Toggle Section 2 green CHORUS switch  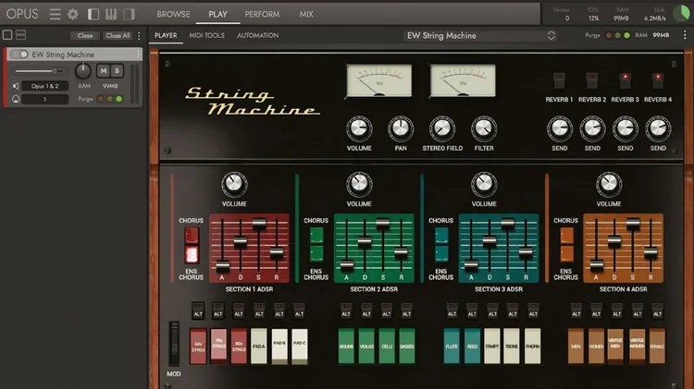pos(316,236)
